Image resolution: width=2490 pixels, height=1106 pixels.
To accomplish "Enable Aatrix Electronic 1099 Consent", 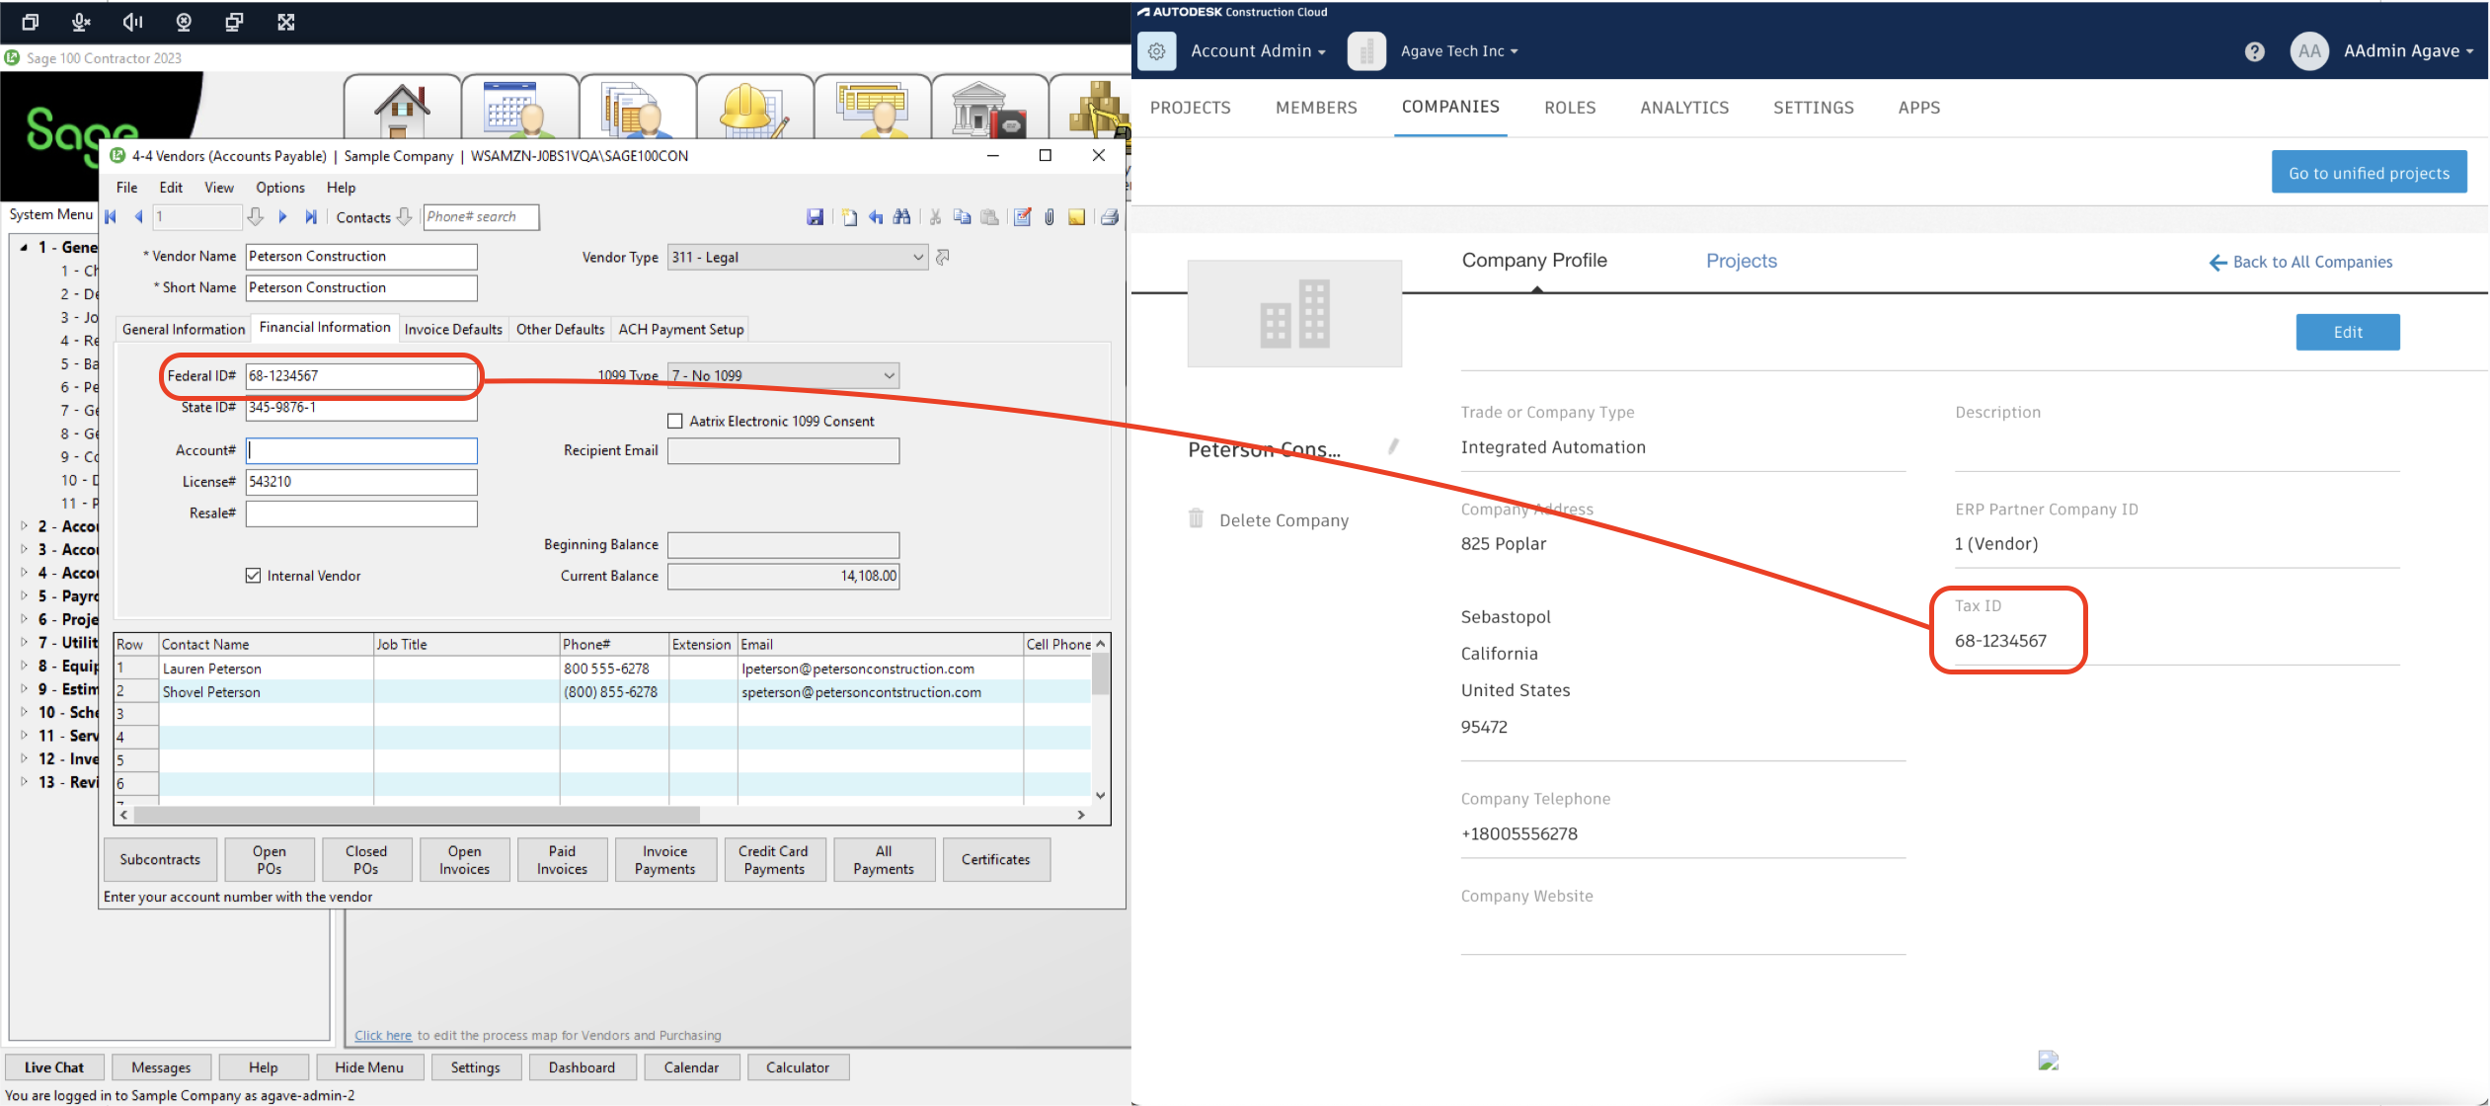I will click(x=675, y=420).
